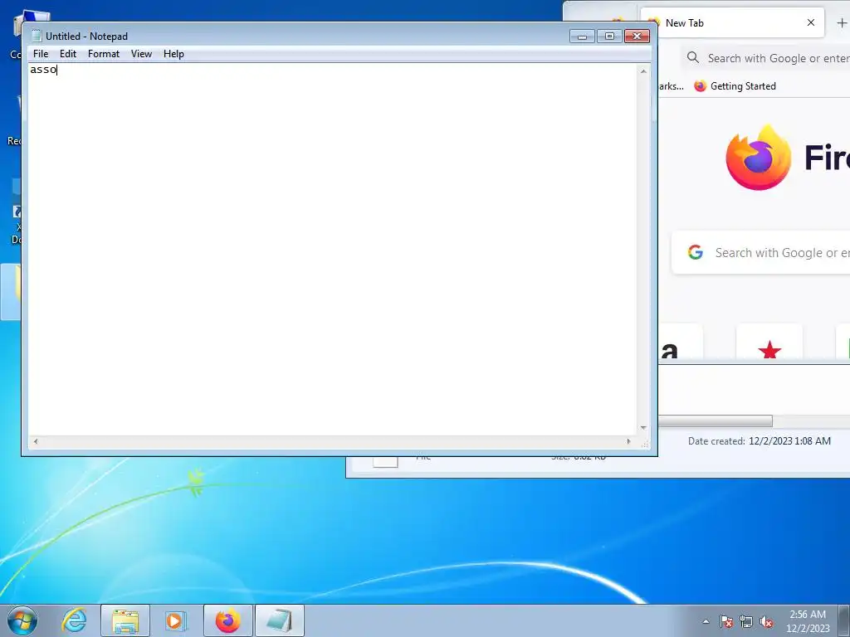
Task: Open the Windows Start menu
Action: pyautogui.click(x=22, y=620)
